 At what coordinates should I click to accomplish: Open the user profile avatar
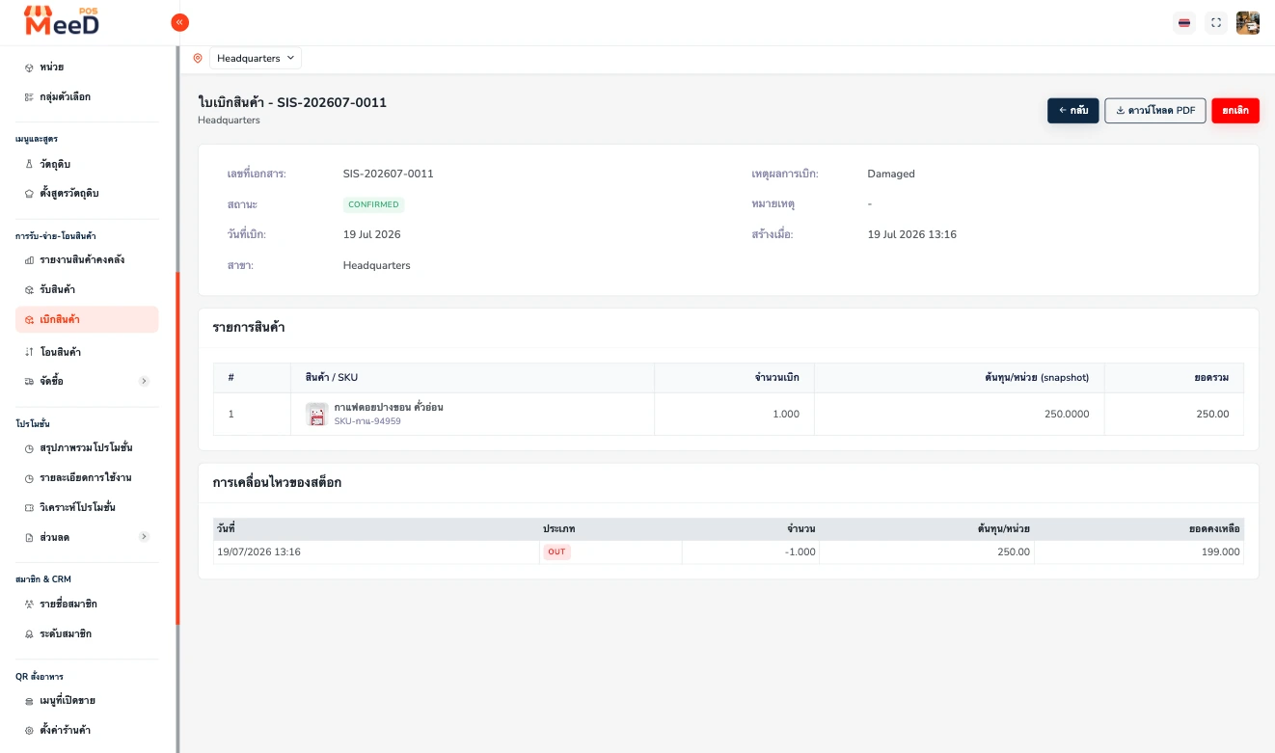(1248, 22)
